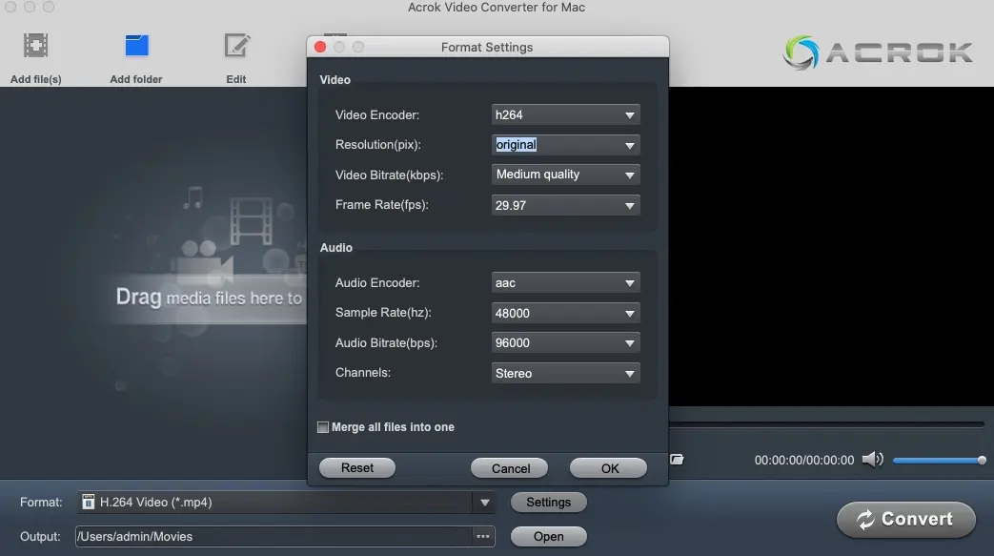Click the volume slider track
The image size is (994, 556).
(x=936, y=461)
